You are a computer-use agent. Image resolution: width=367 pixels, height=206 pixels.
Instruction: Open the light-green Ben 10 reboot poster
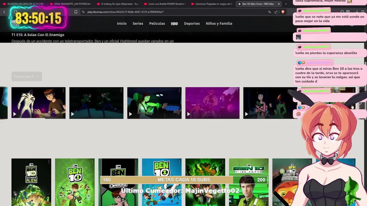75,182
